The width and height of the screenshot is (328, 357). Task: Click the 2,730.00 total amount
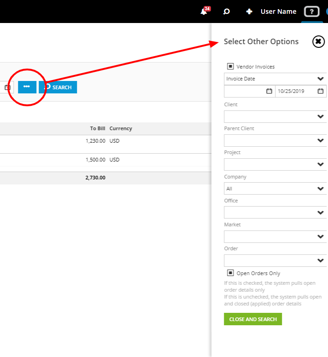coord(95,178)
